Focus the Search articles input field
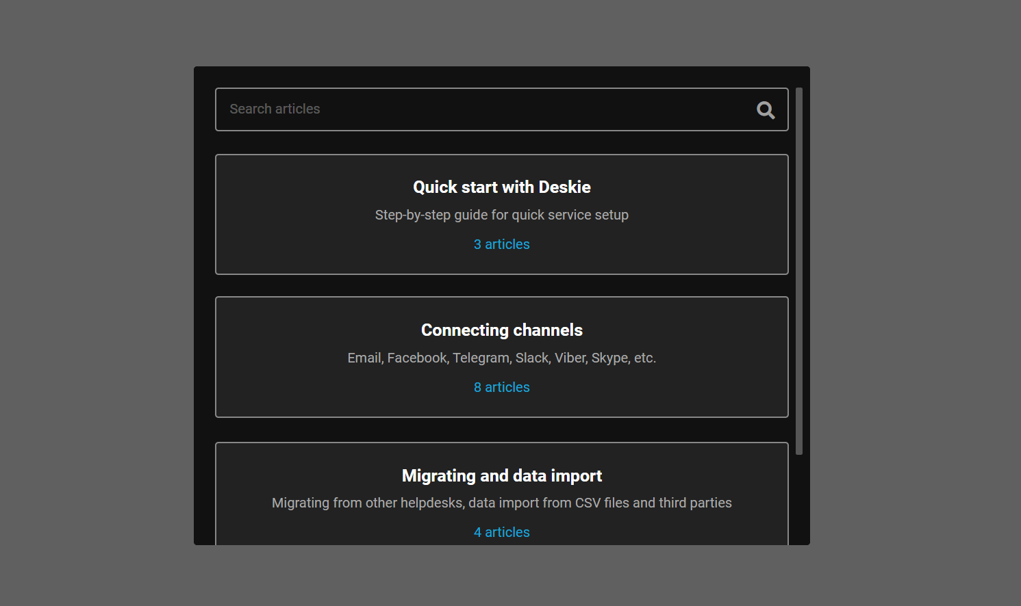The height and width of the screenshot is (606, 1021). (x=479, y=109)
